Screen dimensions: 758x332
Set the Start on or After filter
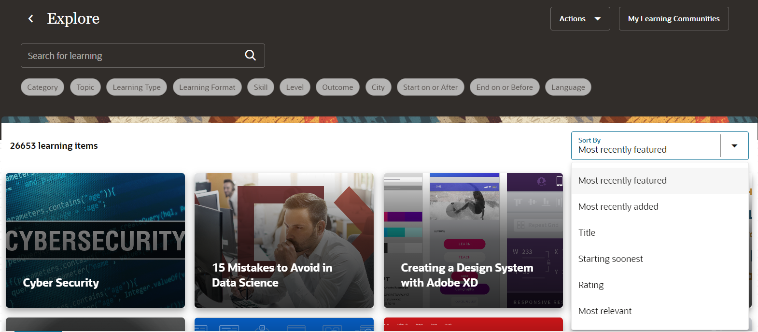(x=431, y=87)
